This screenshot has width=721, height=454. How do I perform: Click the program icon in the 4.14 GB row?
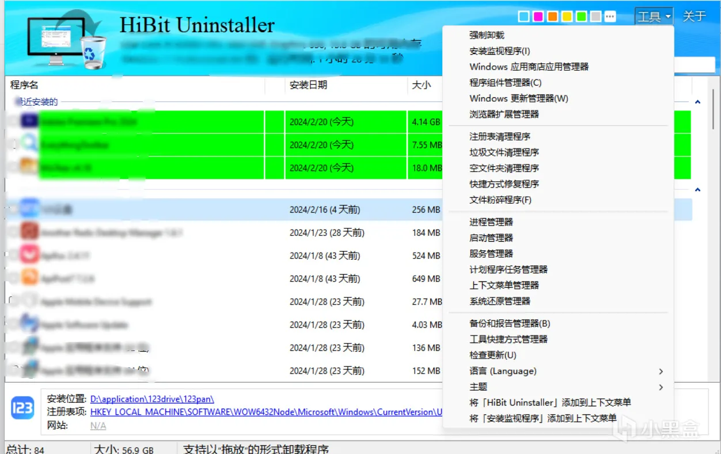click(30, 121)
